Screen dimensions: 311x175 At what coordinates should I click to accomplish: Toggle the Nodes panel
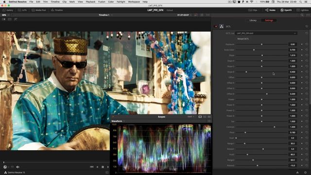click(x=270, y=10)
